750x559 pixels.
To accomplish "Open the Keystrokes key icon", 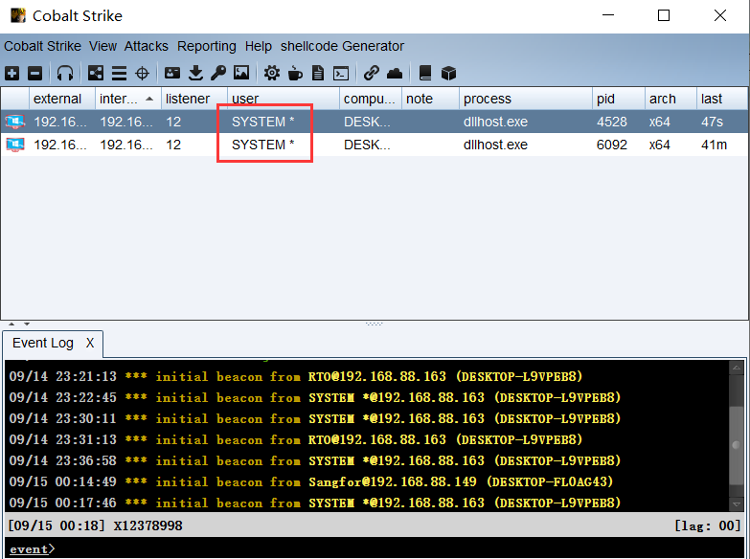I will coord(218,73).
